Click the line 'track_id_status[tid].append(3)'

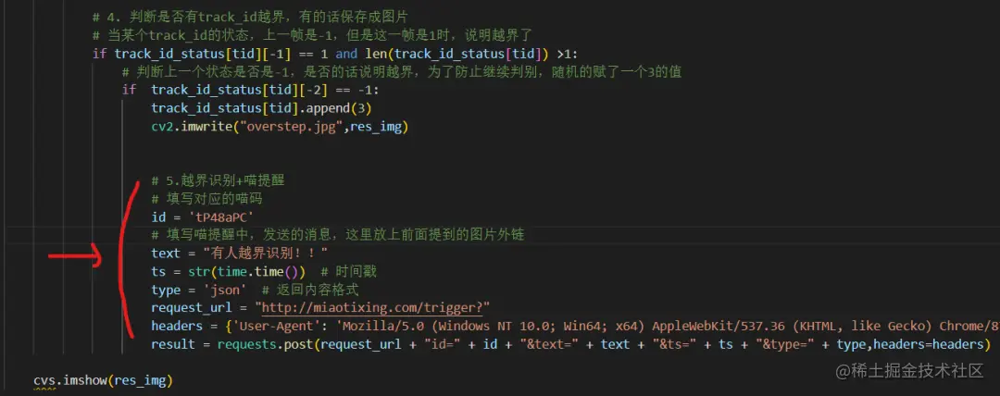(261, 107)
